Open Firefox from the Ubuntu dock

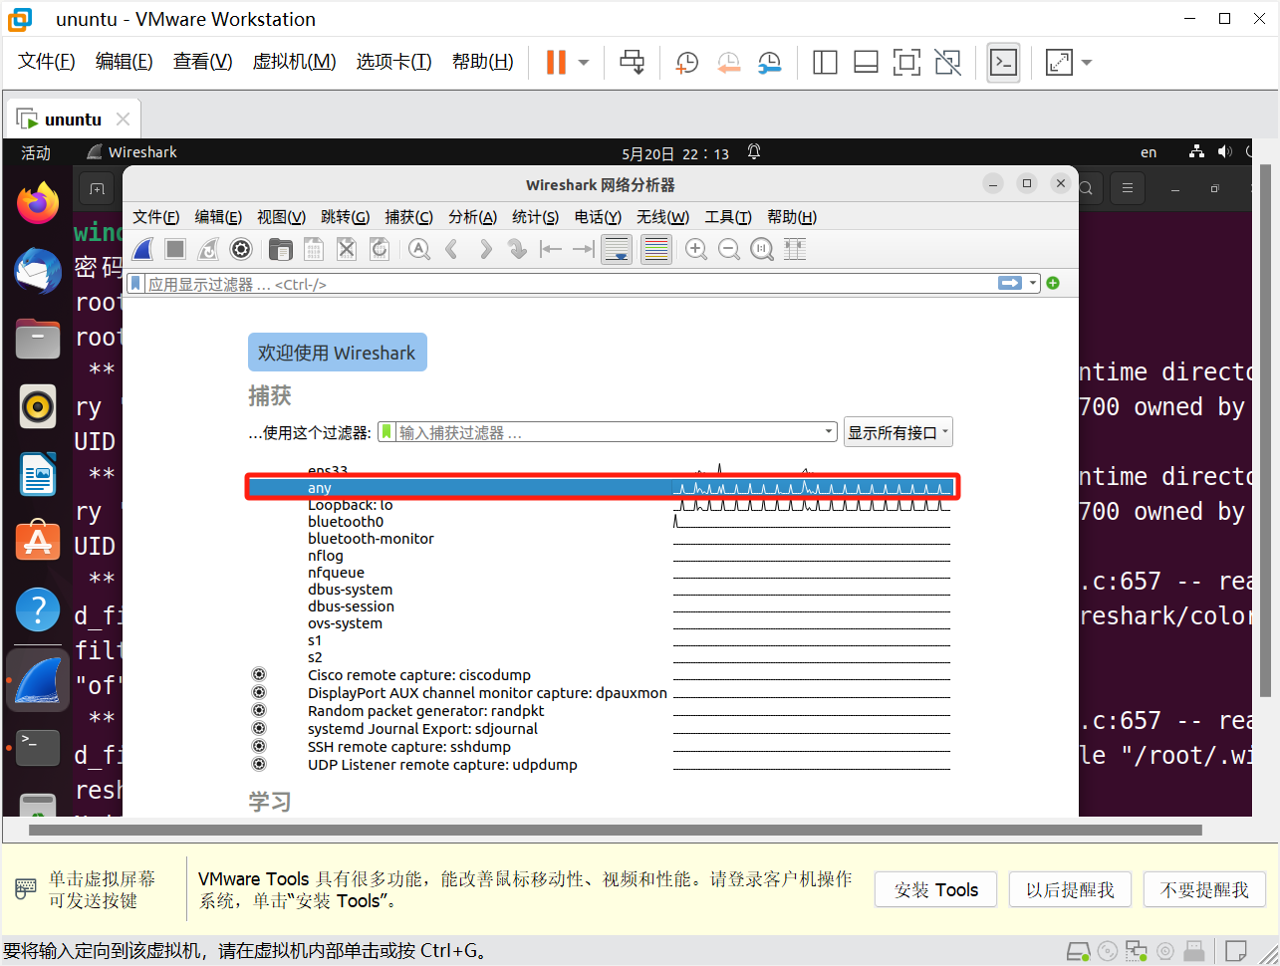point(38,203)
